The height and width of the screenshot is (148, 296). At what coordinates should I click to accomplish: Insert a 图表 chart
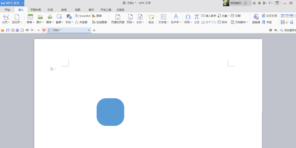point(97,16)
